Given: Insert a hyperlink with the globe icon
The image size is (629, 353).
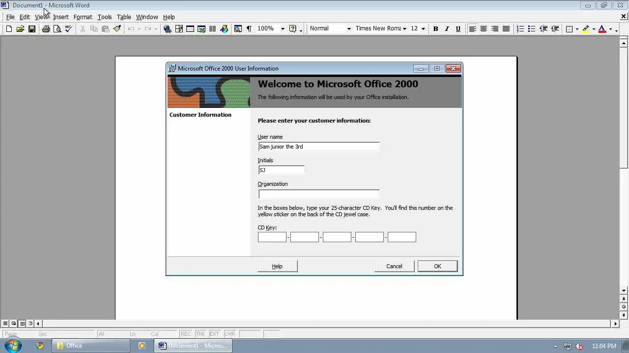Looking at the screenshot, I should point(168,29).
